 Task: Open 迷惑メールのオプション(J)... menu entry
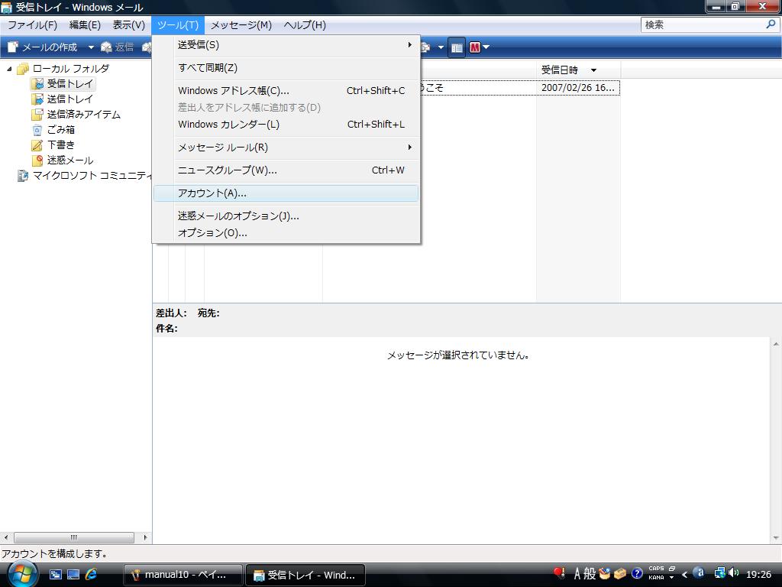[x=286, y=216]
